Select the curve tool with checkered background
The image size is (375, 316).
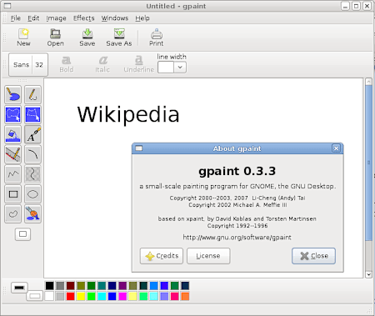pos(32,174)
